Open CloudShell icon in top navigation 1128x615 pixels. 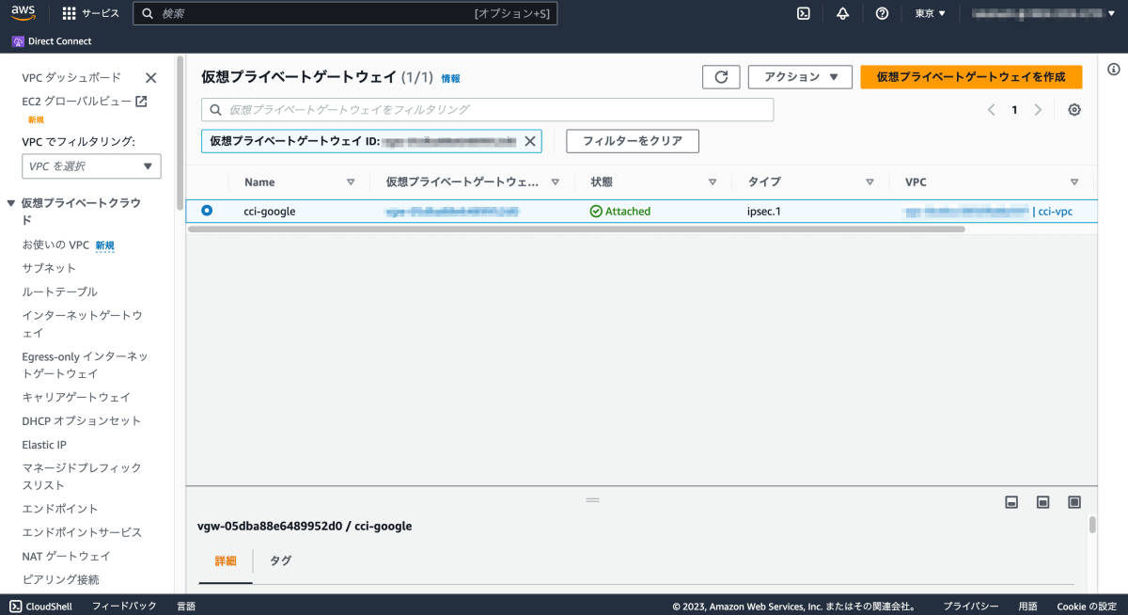click(804, 13)
